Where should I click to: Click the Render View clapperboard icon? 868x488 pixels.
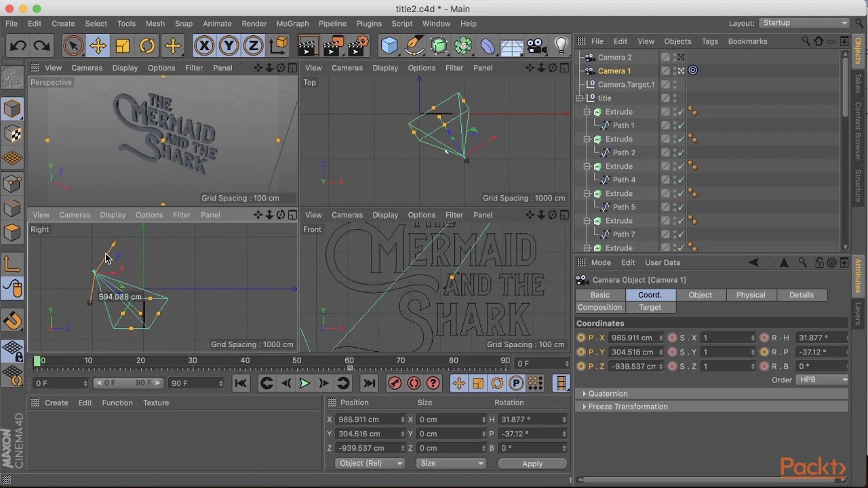pyautogui.click(x=308, y=46)
